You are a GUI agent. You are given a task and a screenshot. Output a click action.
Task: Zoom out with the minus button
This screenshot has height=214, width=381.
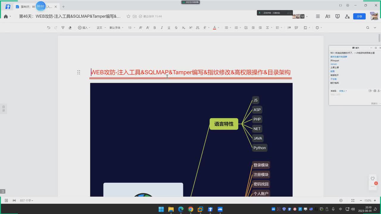tap(361, 201)
